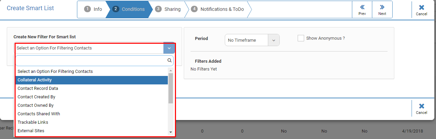The image size is (436, 139).
Task: Choose External Sites filter option
Action: point(92,131)
